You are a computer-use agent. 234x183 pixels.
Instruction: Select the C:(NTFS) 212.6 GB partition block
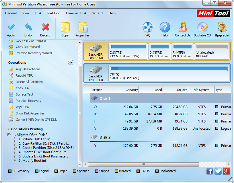click(x=128, y=51)
